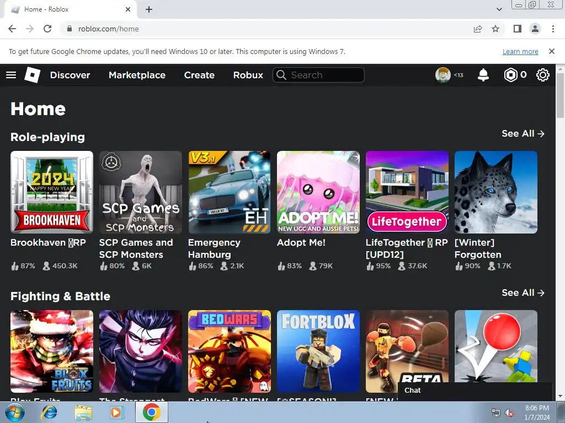Click the Emergency Hamburg title text
Viewport: 565px width, 423px height.
(214, 248)
